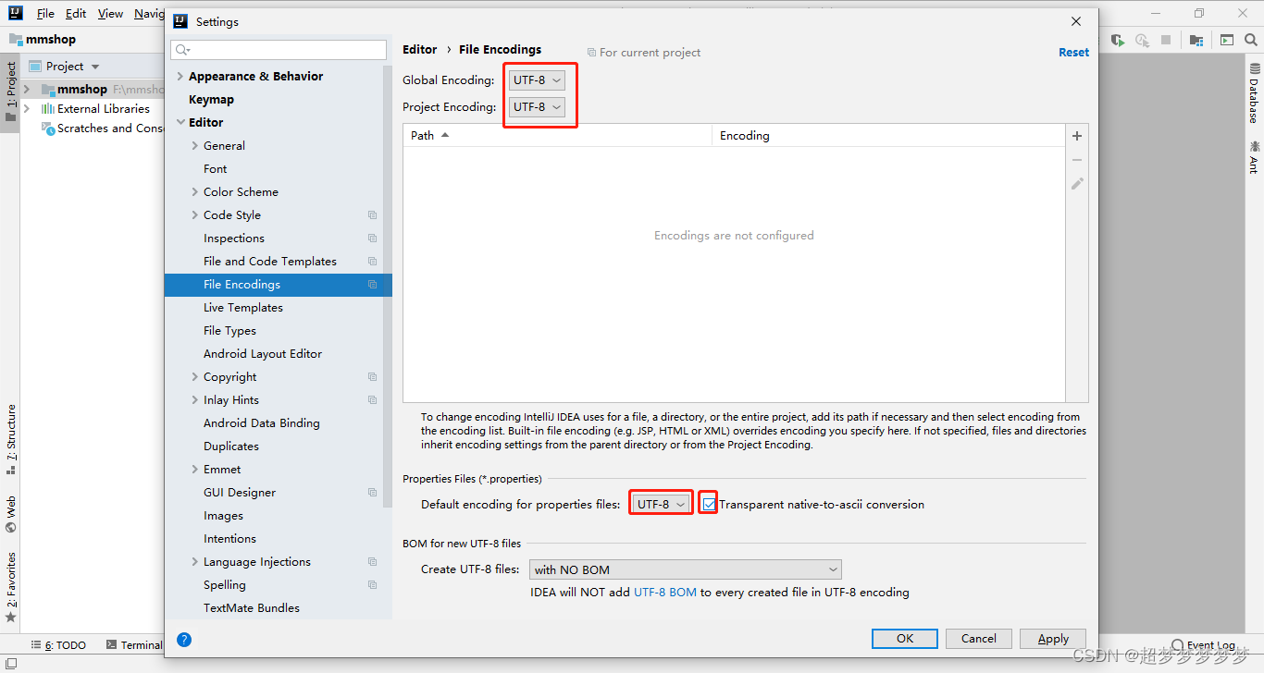Sort by the Path column header
1264x673 pixels.
pyautogui.click(x=557, y=136)
